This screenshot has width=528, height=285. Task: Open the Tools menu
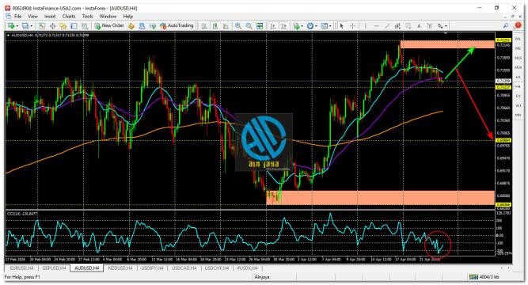click(87, 16)
